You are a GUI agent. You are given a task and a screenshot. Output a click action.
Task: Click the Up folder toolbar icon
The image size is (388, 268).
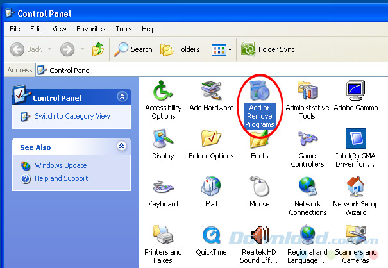[x=97, y=49]
